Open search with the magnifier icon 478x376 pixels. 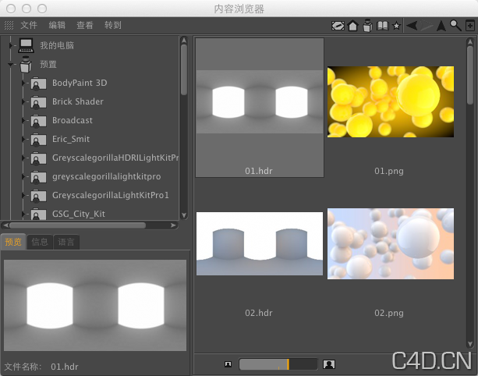point(455,26)
